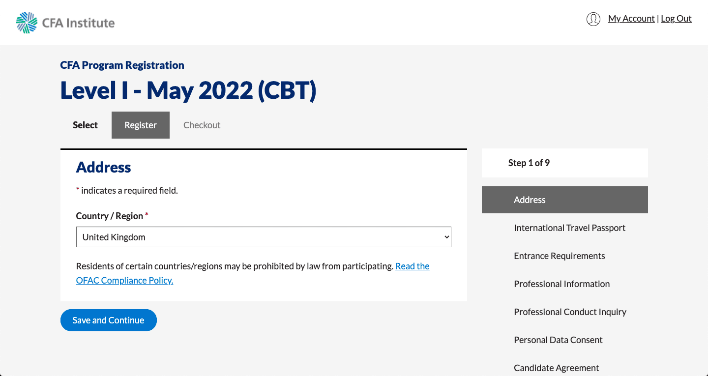The height and width of the screenshot is (376, 708).
Task: Click the Log Out link
Action: [x=676, y=19]
